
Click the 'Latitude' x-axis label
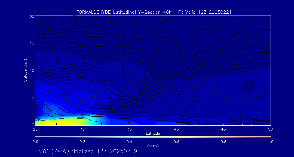[x=153, y=134]
